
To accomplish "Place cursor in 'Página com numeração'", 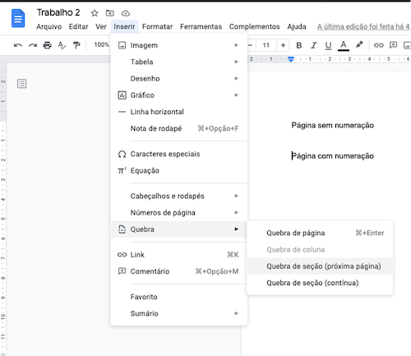I will (332, 156).
